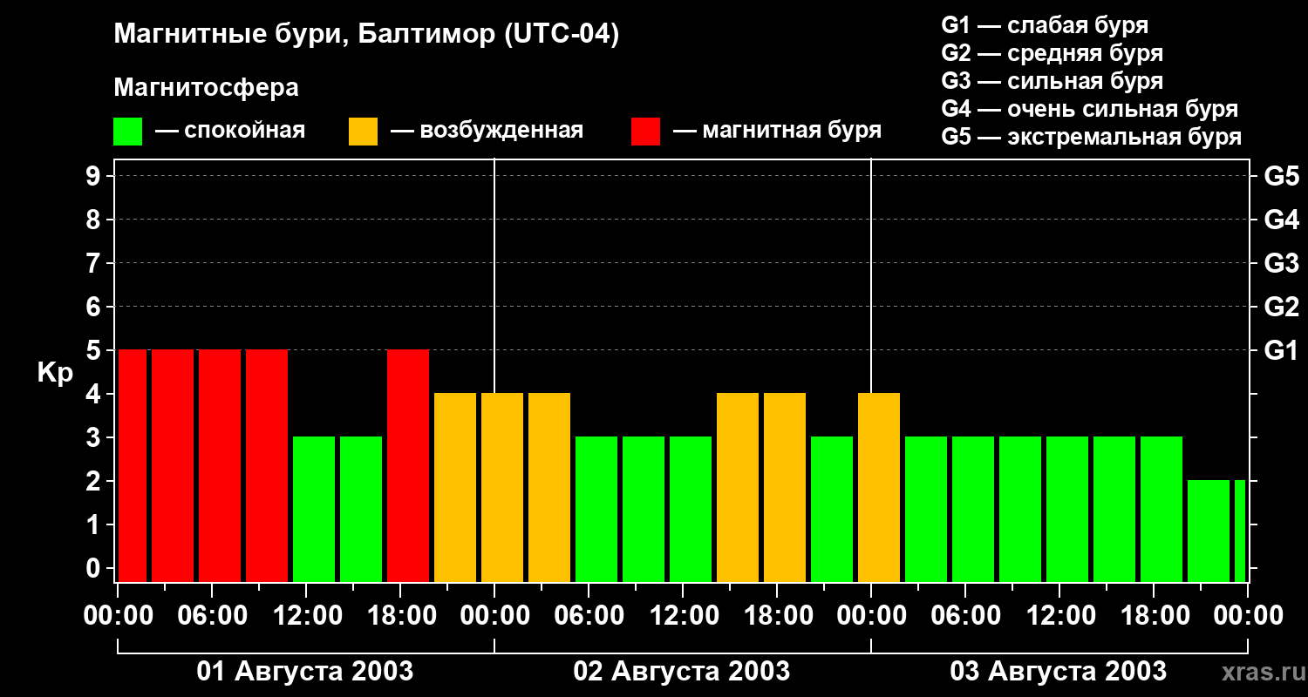1308x697 pixels.
Task: Select the 'G5 — экстремальная буря' legend line
Action: coord(1091,137)
